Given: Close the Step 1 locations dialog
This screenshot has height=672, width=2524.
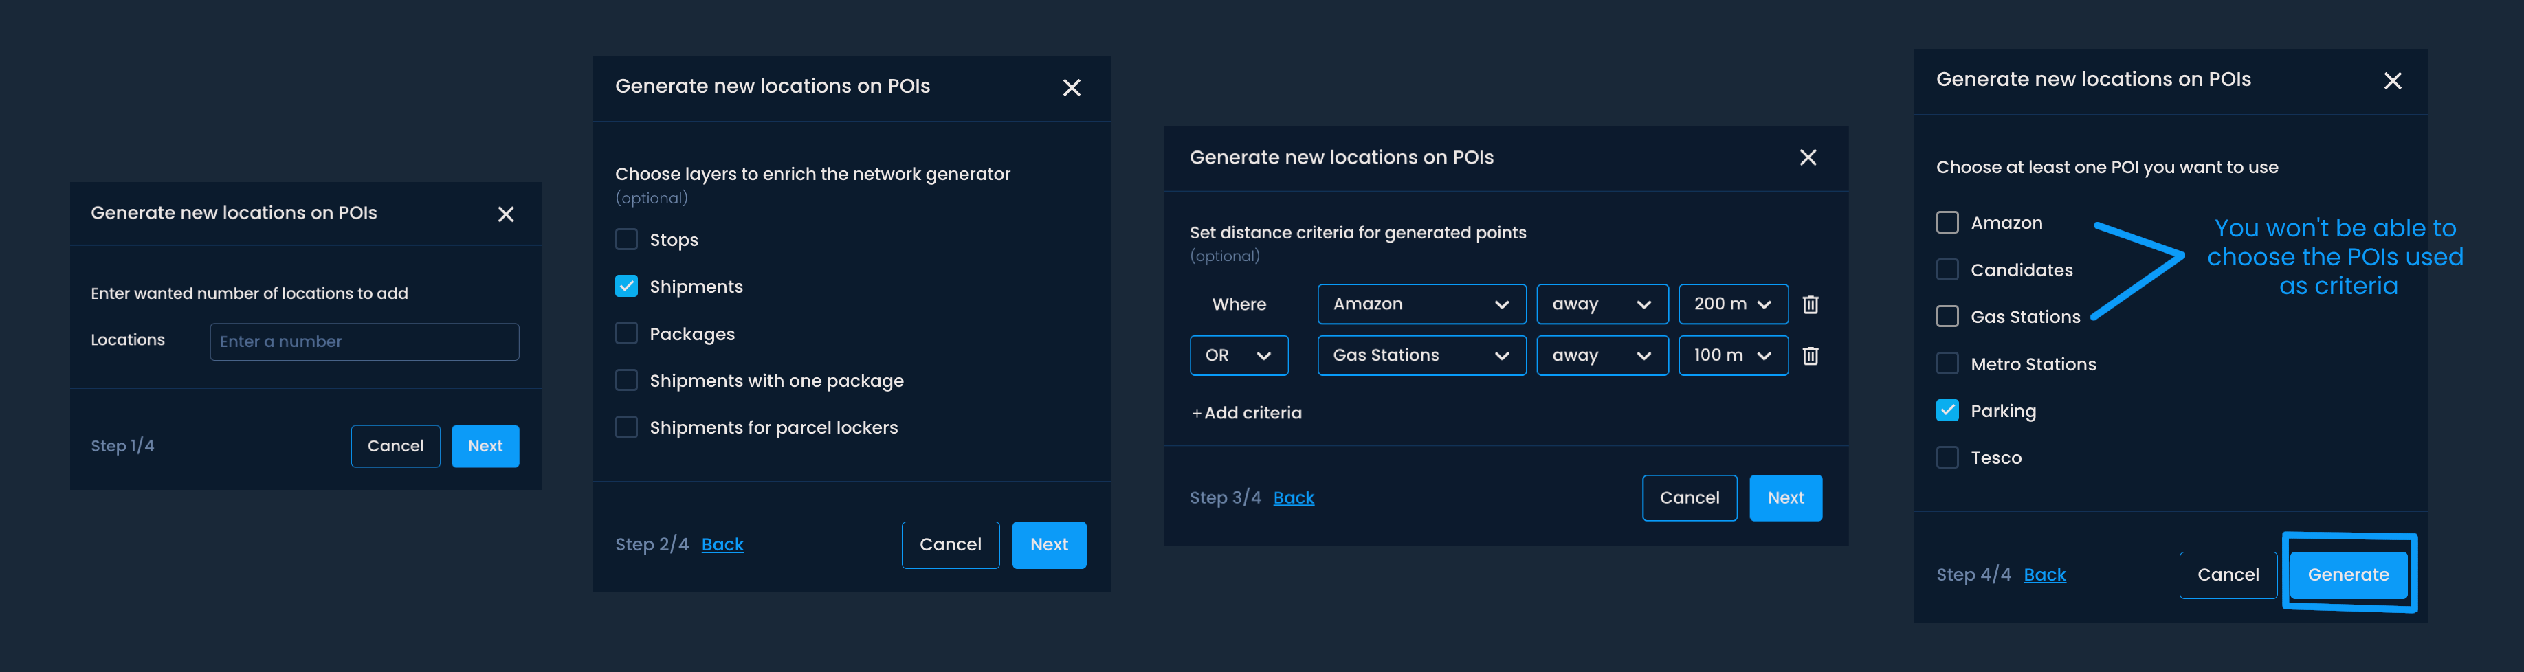Looking at the screenshot, I should (506, 214).
